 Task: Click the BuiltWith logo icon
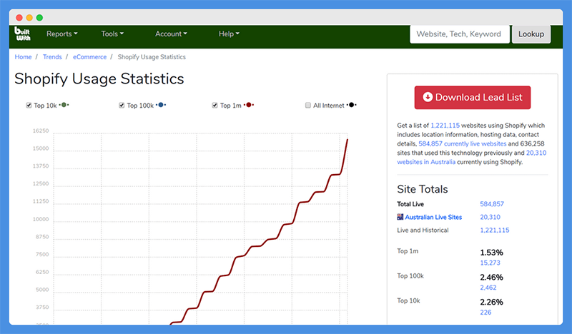click(23, 34)
